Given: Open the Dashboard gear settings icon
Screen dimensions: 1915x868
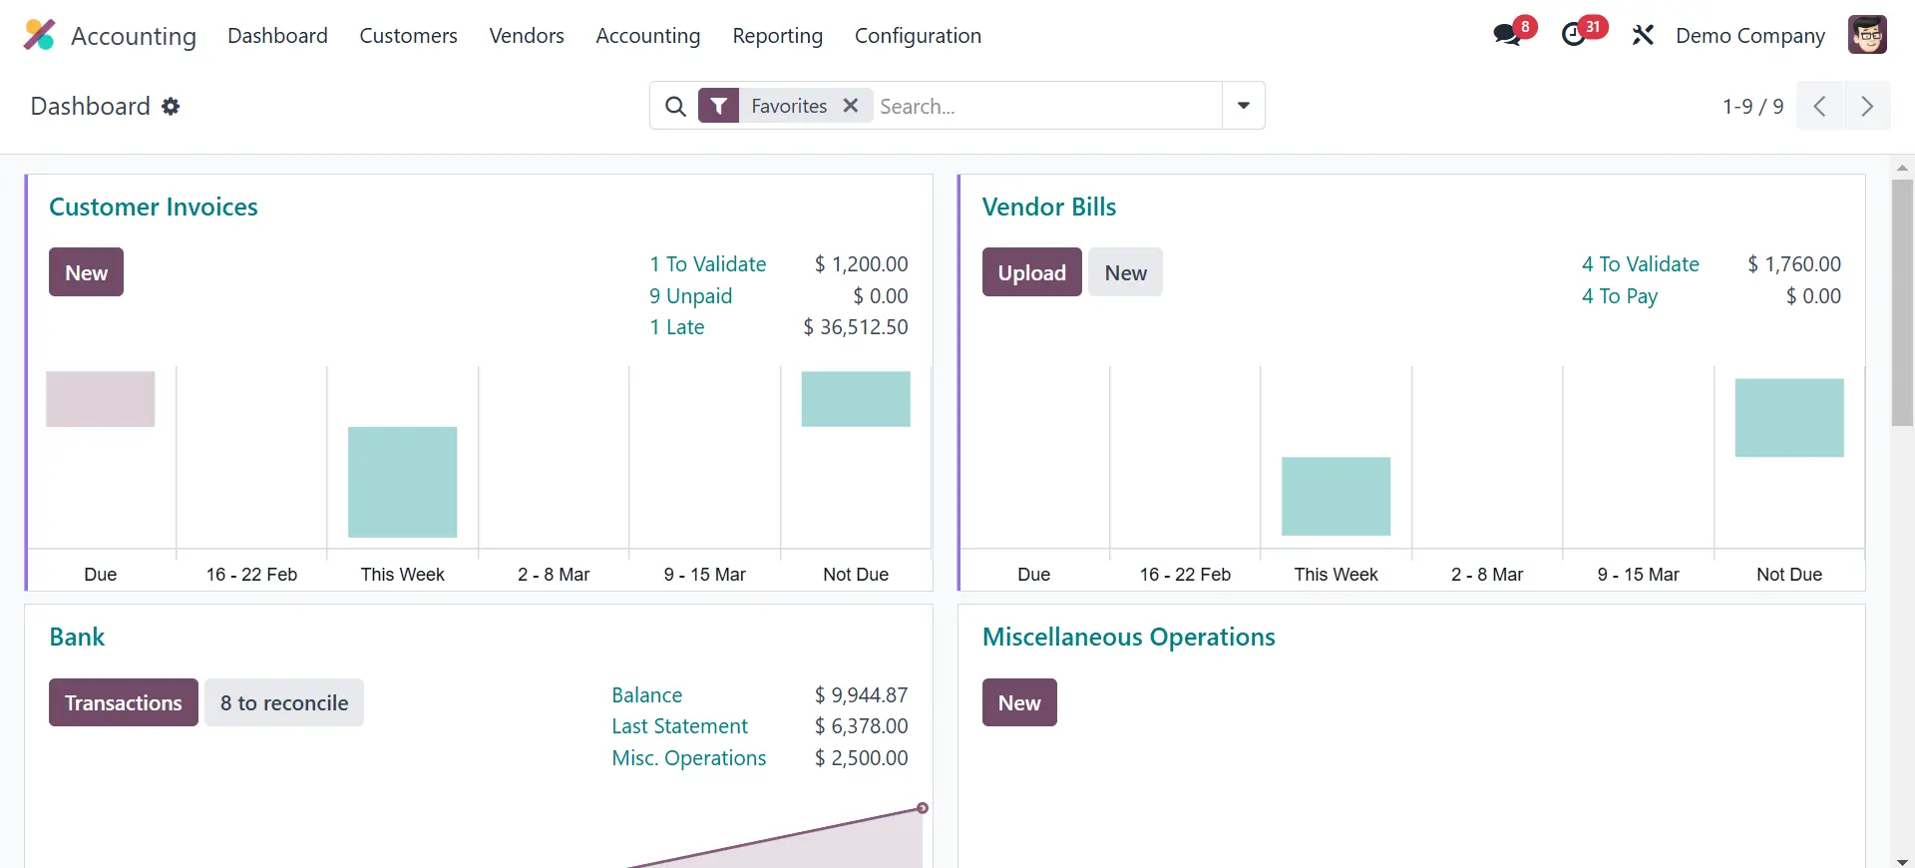Looking at the screenshot, I should [x=171, y=106].
